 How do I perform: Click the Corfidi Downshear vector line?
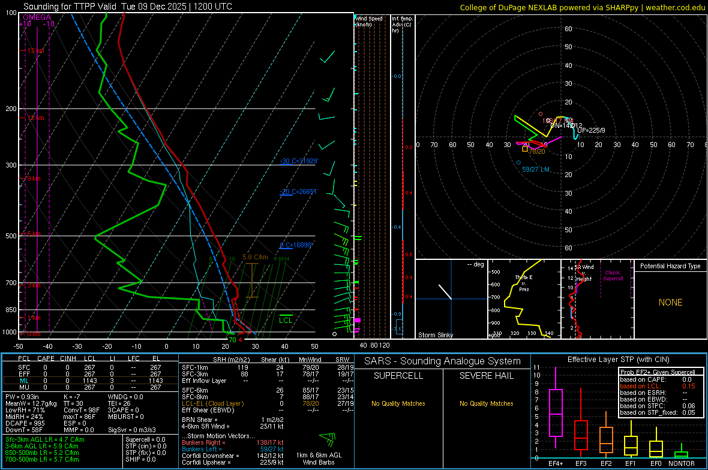[233, 456]
